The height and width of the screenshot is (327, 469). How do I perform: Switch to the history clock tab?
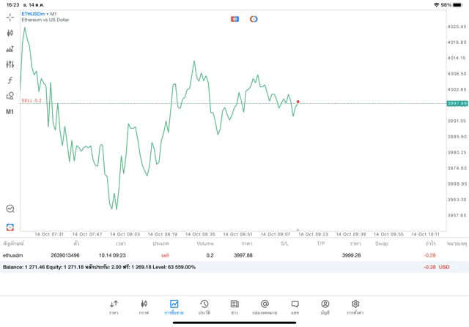(x=204, y=307)
